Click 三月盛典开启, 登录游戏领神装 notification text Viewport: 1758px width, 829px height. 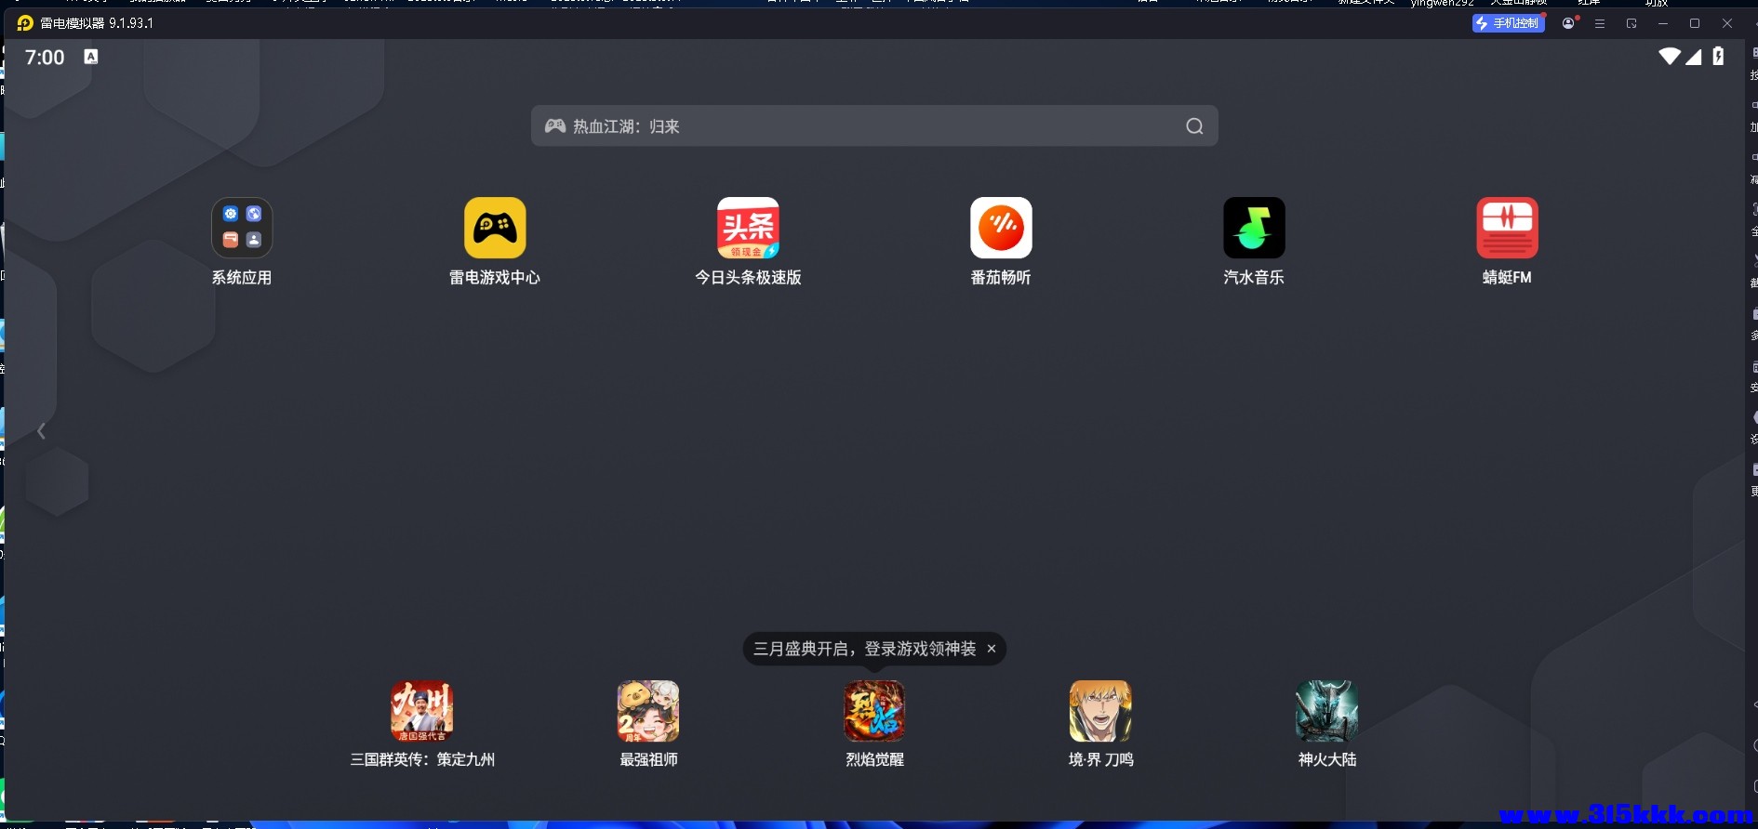[864, 649]
